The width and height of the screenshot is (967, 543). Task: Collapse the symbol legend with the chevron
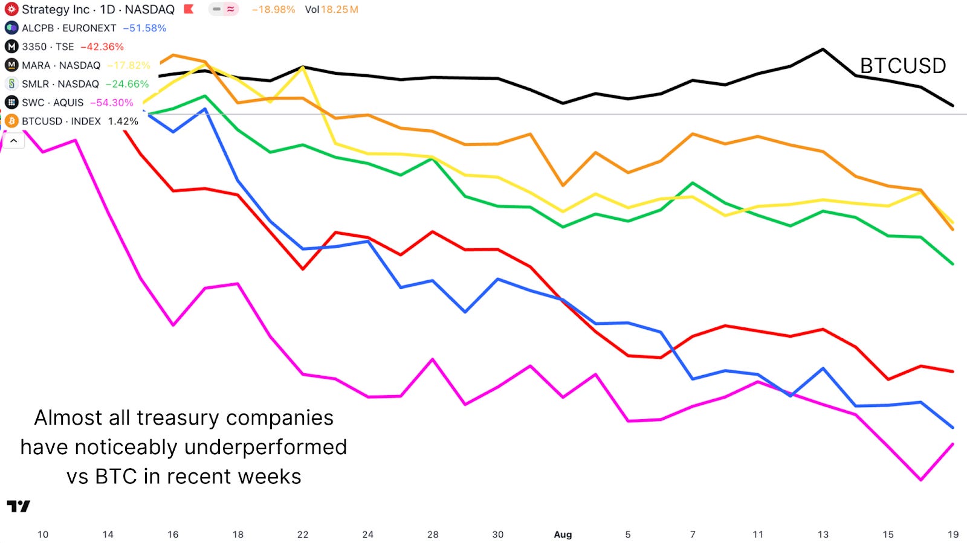(x=13, y=140)
